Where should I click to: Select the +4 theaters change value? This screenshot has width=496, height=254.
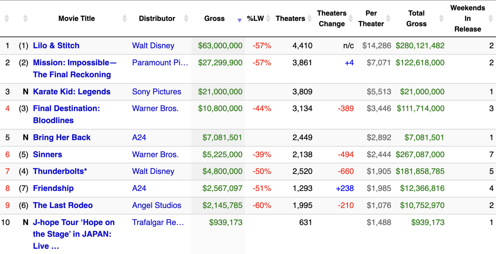pyautogui.click(x=349, y=63)
